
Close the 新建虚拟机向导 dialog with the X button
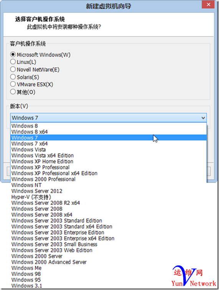pyautogui.click(x=208, y=5)
